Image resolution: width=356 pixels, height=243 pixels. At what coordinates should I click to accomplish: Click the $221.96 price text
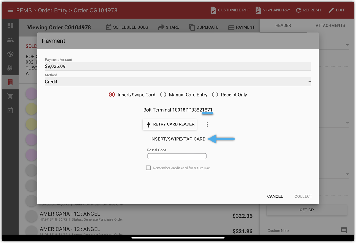point(243,231)
